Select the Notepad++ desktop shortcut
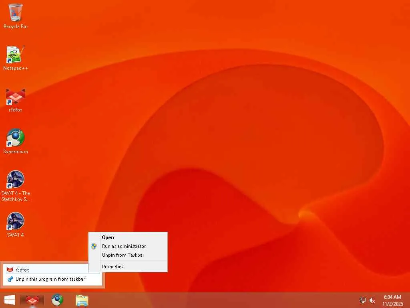Screen dimensions: 410x308 point(16,58)
